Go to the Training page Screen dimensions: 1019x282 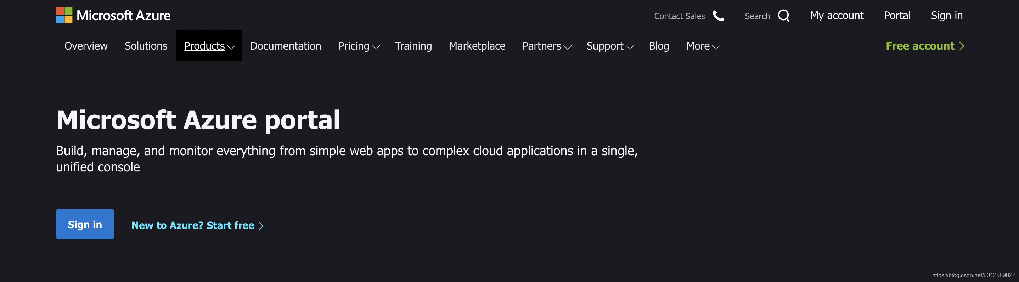(413, 46)
